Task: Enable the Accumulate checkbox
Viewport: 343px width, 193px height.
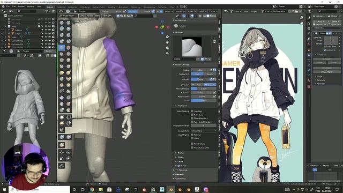Action: tap(192, 144)
